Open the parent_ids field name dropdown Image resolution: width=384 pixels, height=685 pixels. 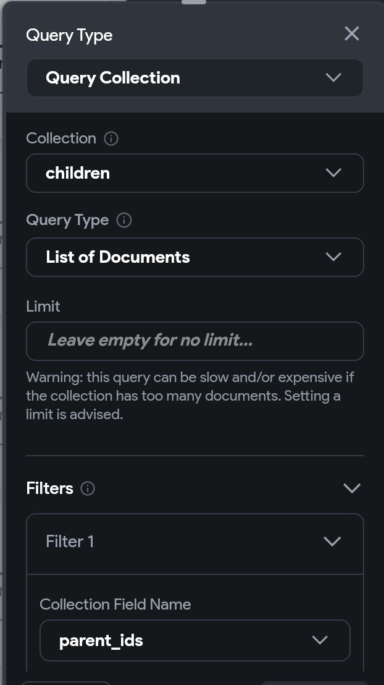pyautogui.click(x=194, y=640)
